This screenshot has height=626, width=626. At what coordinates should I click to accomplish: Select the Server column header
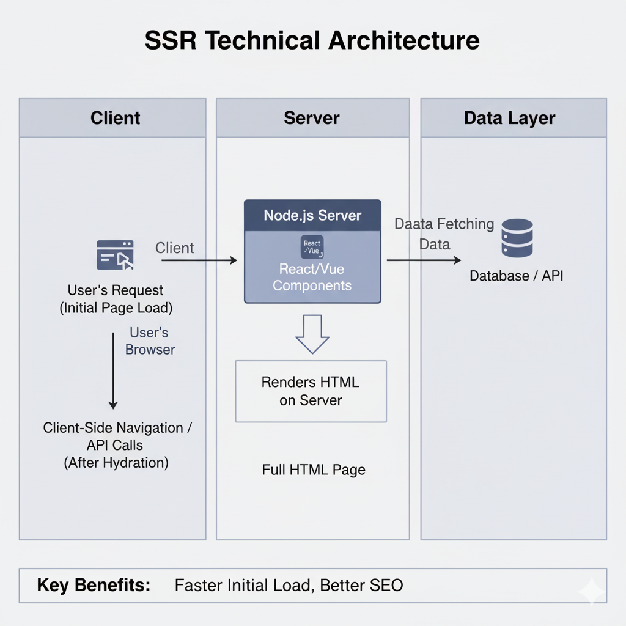point(312,118)
